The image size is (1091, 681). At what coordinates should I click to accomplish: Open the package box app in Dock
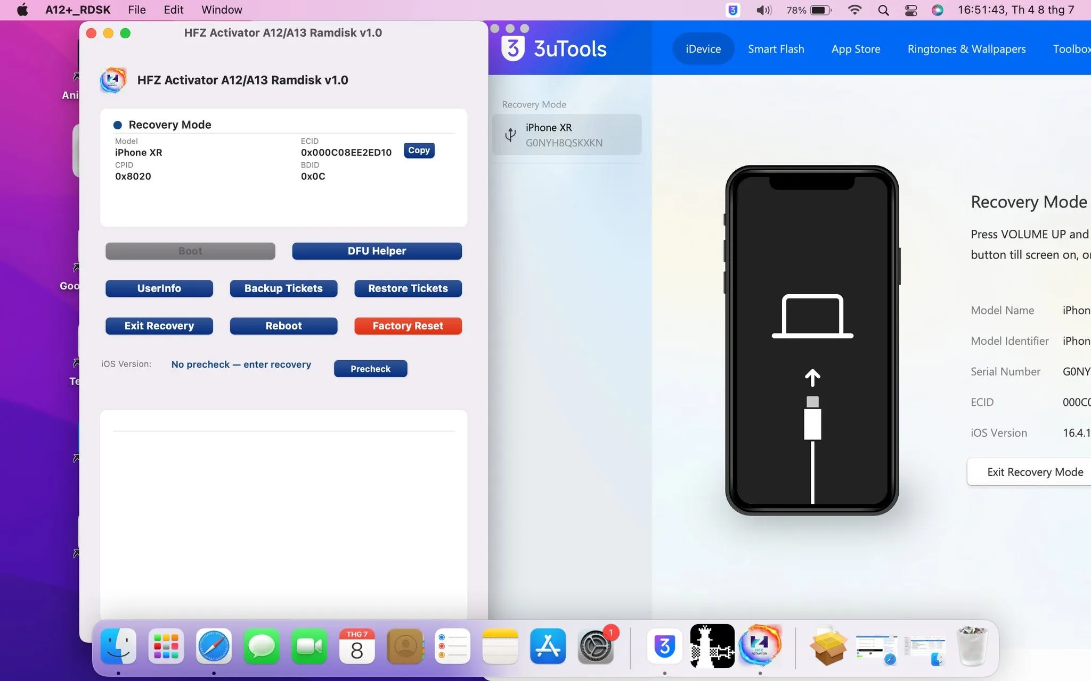tap(827, 646)
